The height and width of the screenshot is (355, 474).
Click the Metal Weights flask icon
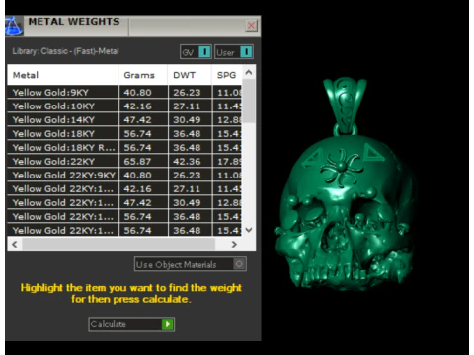(14, 26)
